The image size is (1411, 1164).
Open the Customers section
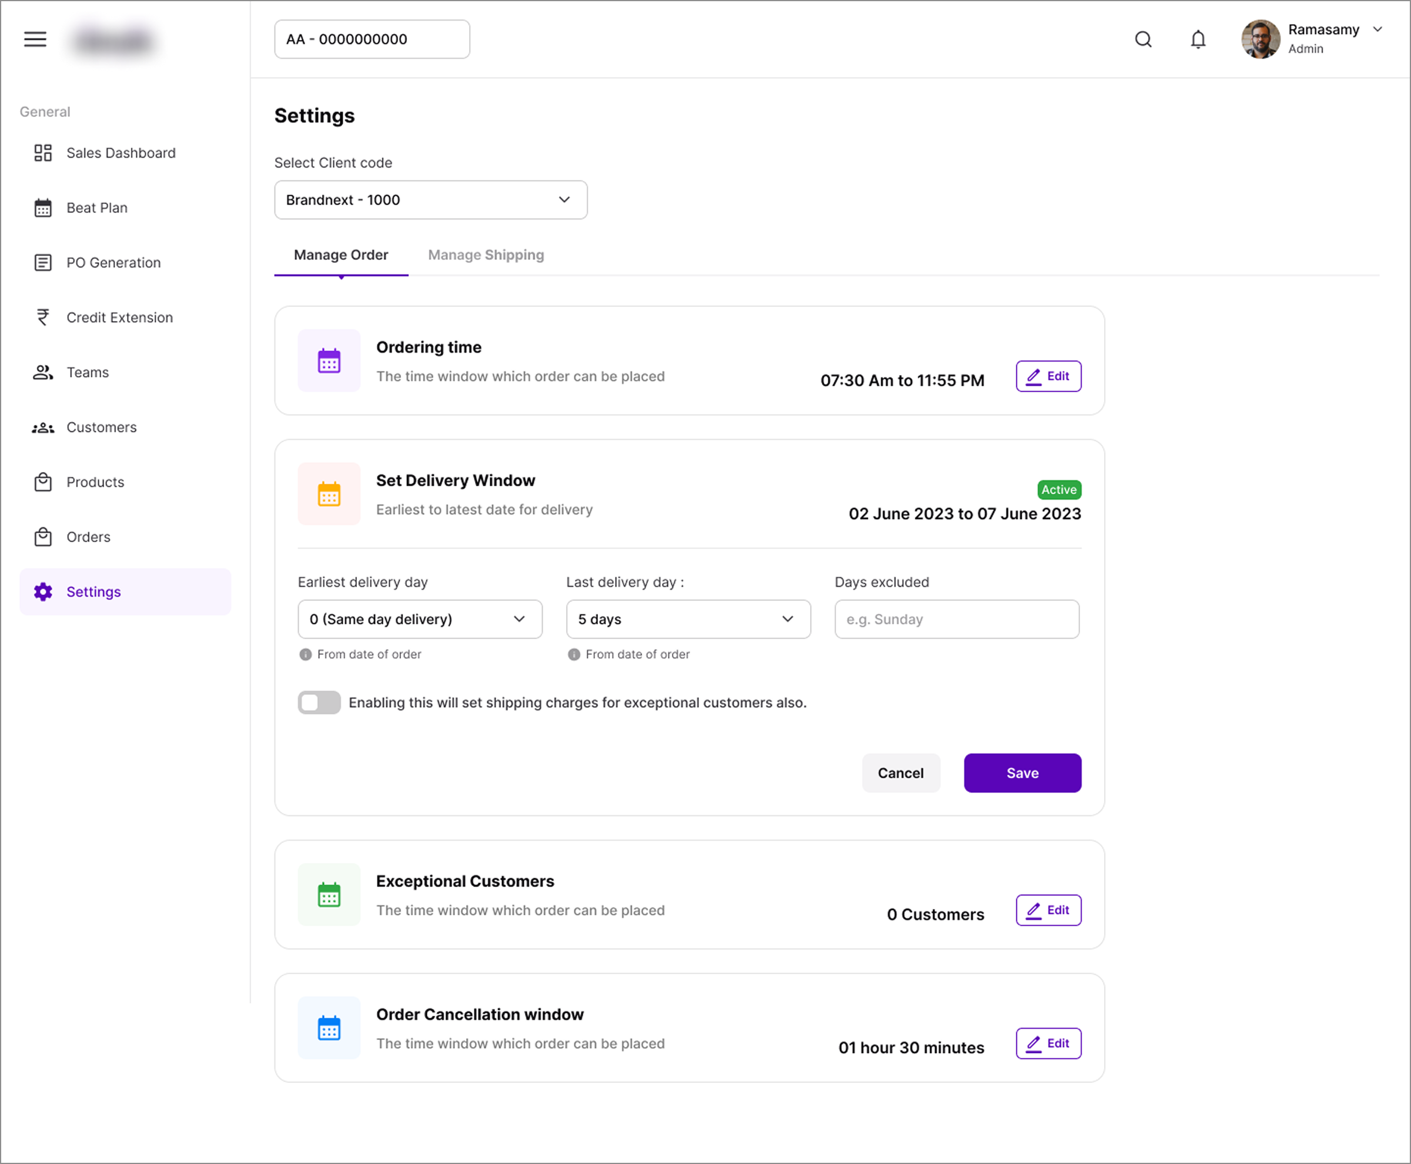coord(125,427)
